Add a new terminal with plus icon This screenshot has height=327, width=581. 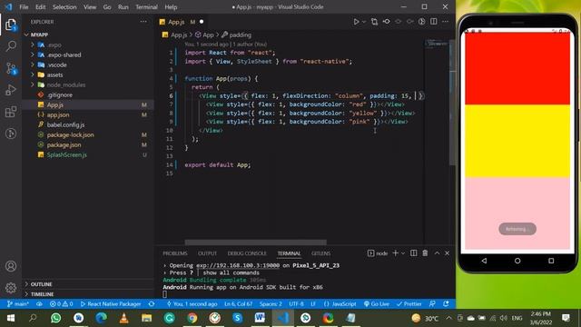[x=395, y=253]
